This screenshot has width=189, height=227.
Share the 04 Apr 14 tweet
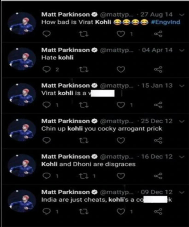[x=158, y=70]
